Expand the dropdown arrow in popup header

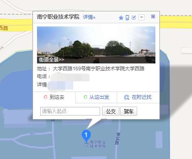coord(142,17)
